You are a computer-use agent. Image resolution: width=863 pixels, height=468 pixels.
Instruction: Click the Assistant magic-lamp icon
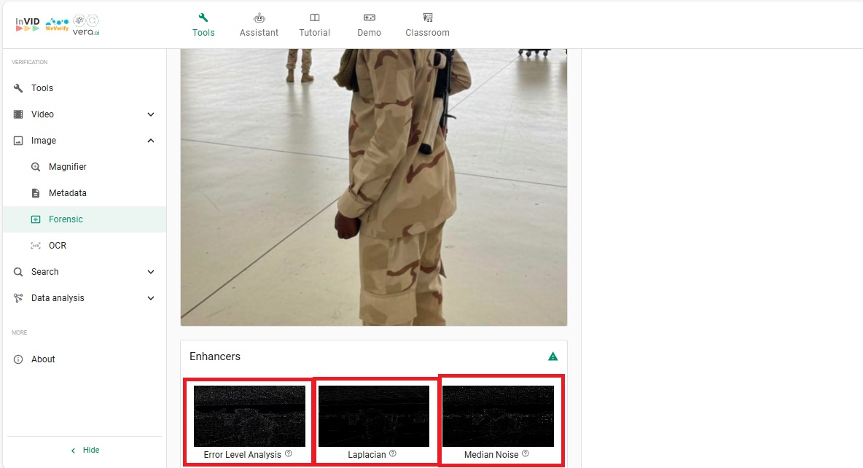pos(259,17)
